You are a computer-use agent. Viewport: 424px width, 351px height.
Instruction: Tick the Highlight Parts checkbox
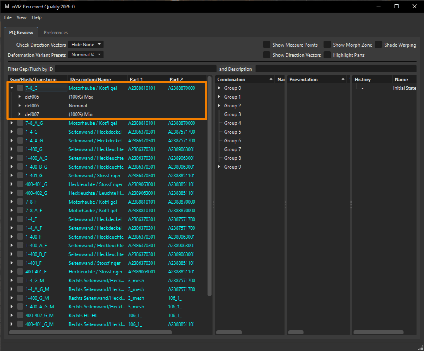[327, 55]
